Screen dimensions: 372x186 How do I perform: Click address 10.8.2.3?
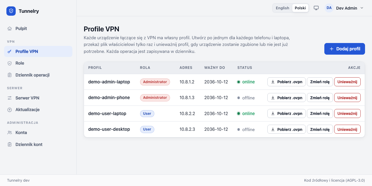(187, 129)
